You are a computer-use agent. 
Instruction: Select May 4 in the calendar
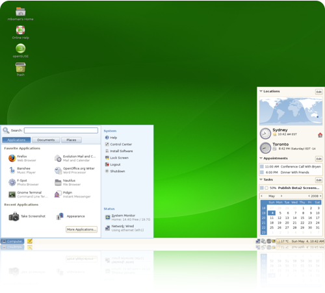coord(272,213)
